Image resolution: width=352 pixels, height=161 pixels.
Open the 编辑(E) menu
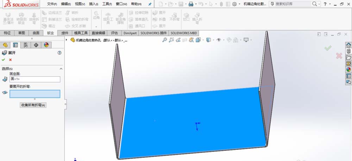(x=66, y=4)
